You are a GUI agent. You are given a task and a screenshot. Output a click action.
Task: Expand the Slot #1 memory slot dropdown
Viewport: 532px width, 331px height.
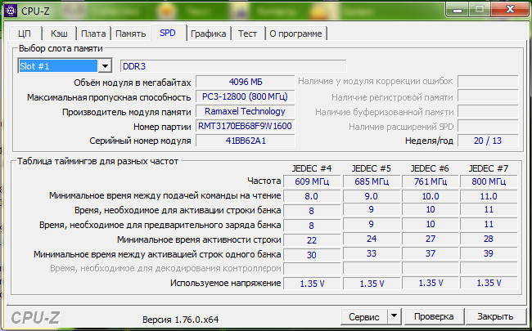(x=105, y=66)
